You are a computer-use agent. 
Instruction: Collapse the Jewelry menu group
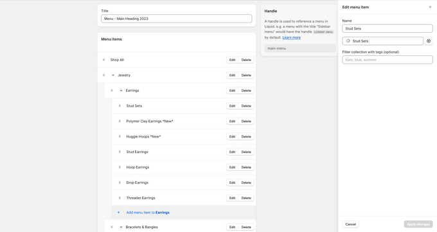(x=113, y=75)
